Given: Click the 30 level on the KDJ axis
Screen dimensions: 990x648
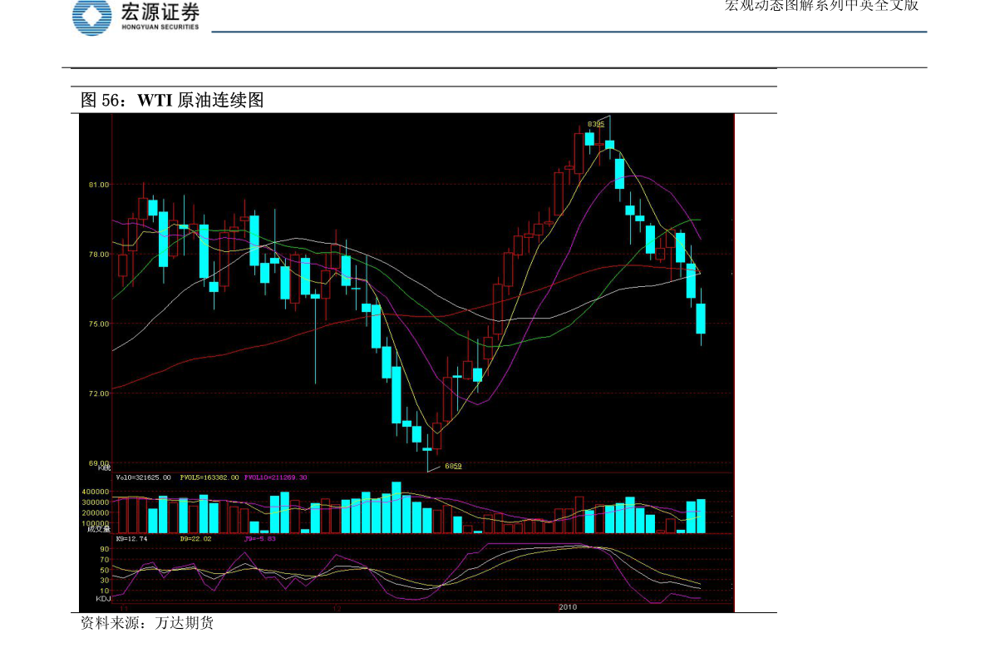Looking at the screenshot, I should point(105,580).
